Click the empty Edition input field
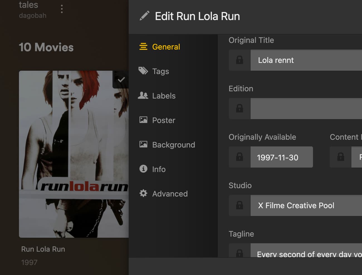 click(x=306, y=109)
